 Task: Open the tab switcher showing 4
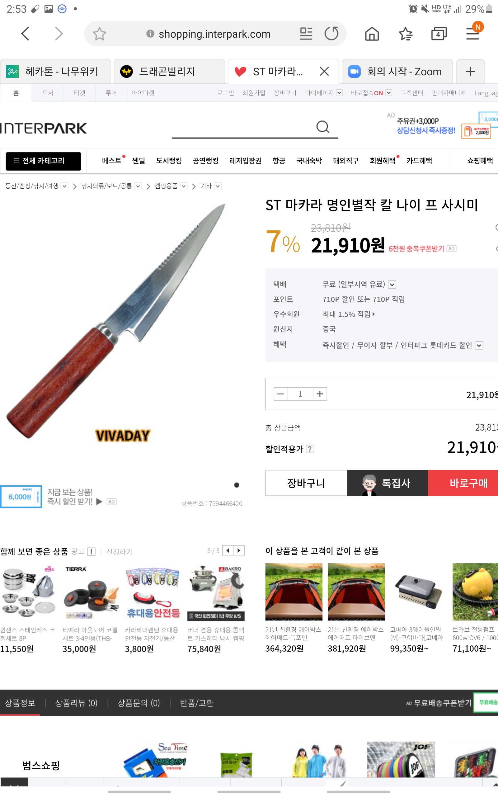click(x=439, y=34)
